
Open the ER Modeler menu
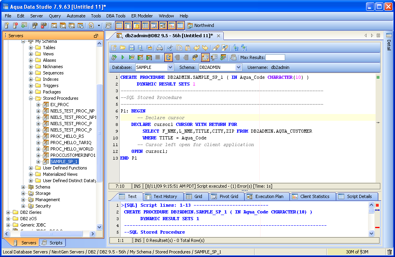(x=142, y=16)
